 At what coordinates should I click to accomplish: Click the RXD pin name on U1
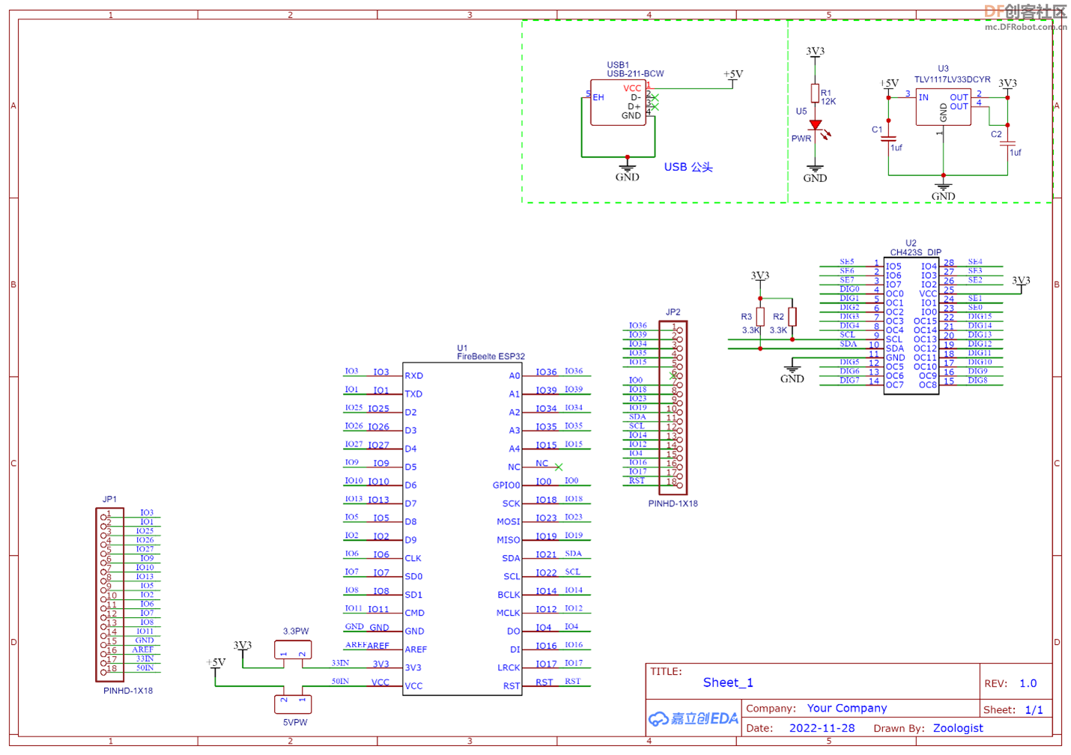click(414, 376)
